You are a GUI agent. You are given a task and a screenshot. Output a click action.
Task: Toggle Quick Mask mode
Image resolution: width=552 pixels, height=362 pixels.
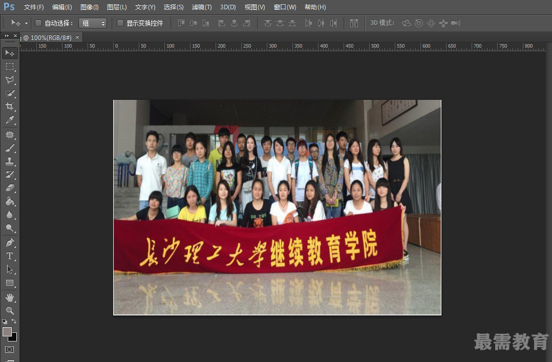click(10, 349)
